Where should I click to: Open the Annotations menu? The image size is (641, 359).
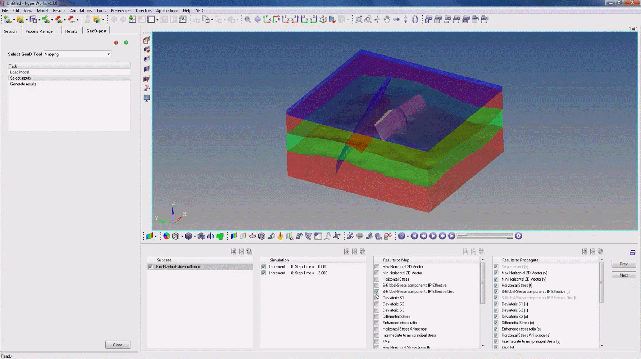click(x=81, y=10)
